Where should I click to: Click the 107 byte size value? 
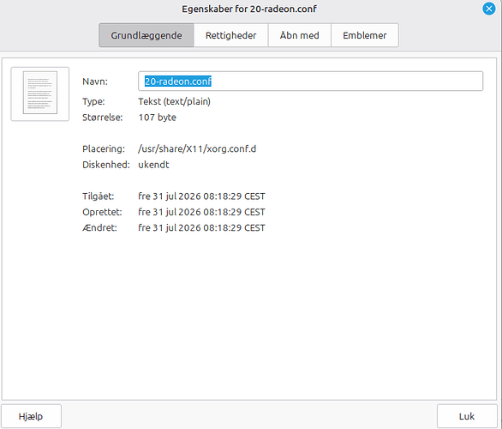pyautogui.click(x=157, y=118)
